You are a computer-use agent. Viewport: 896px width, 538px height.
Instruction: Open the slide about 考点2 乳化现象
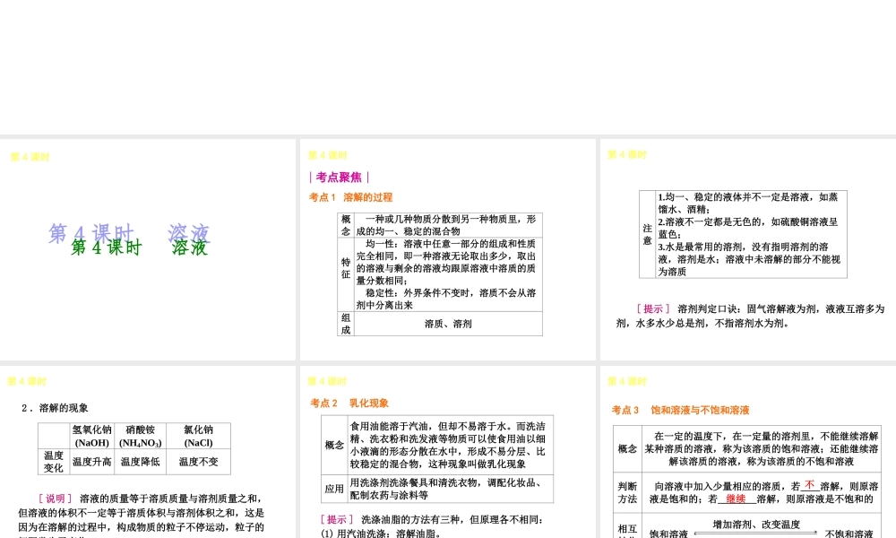tap(447, 452)
